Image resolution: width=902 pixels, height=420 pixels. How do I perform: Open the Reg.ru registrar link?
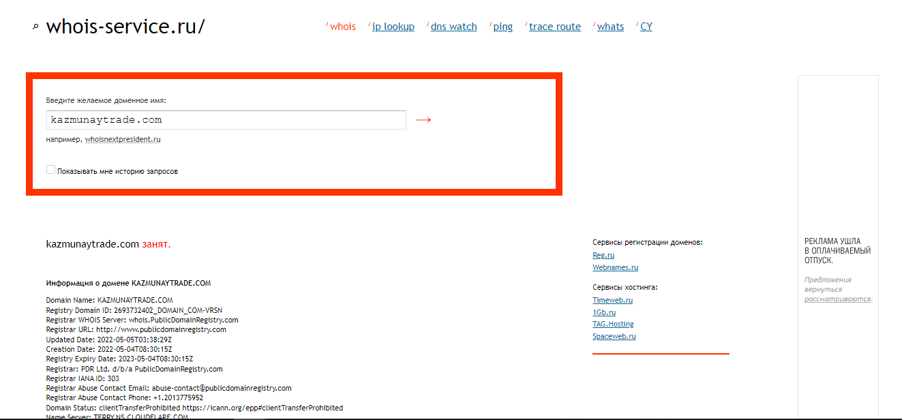(x=603, y=255)
